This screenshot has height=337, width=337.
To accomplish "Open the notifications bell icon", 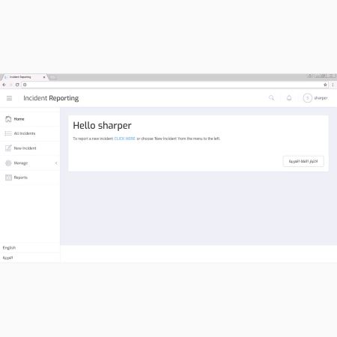I will [x=289, y=98].
